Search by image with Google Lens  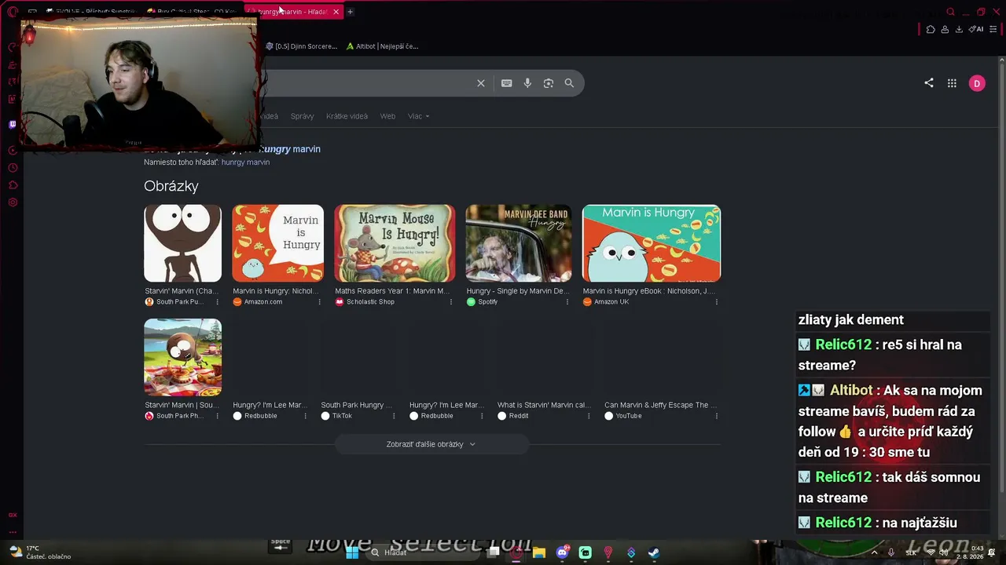coord(549,83)
